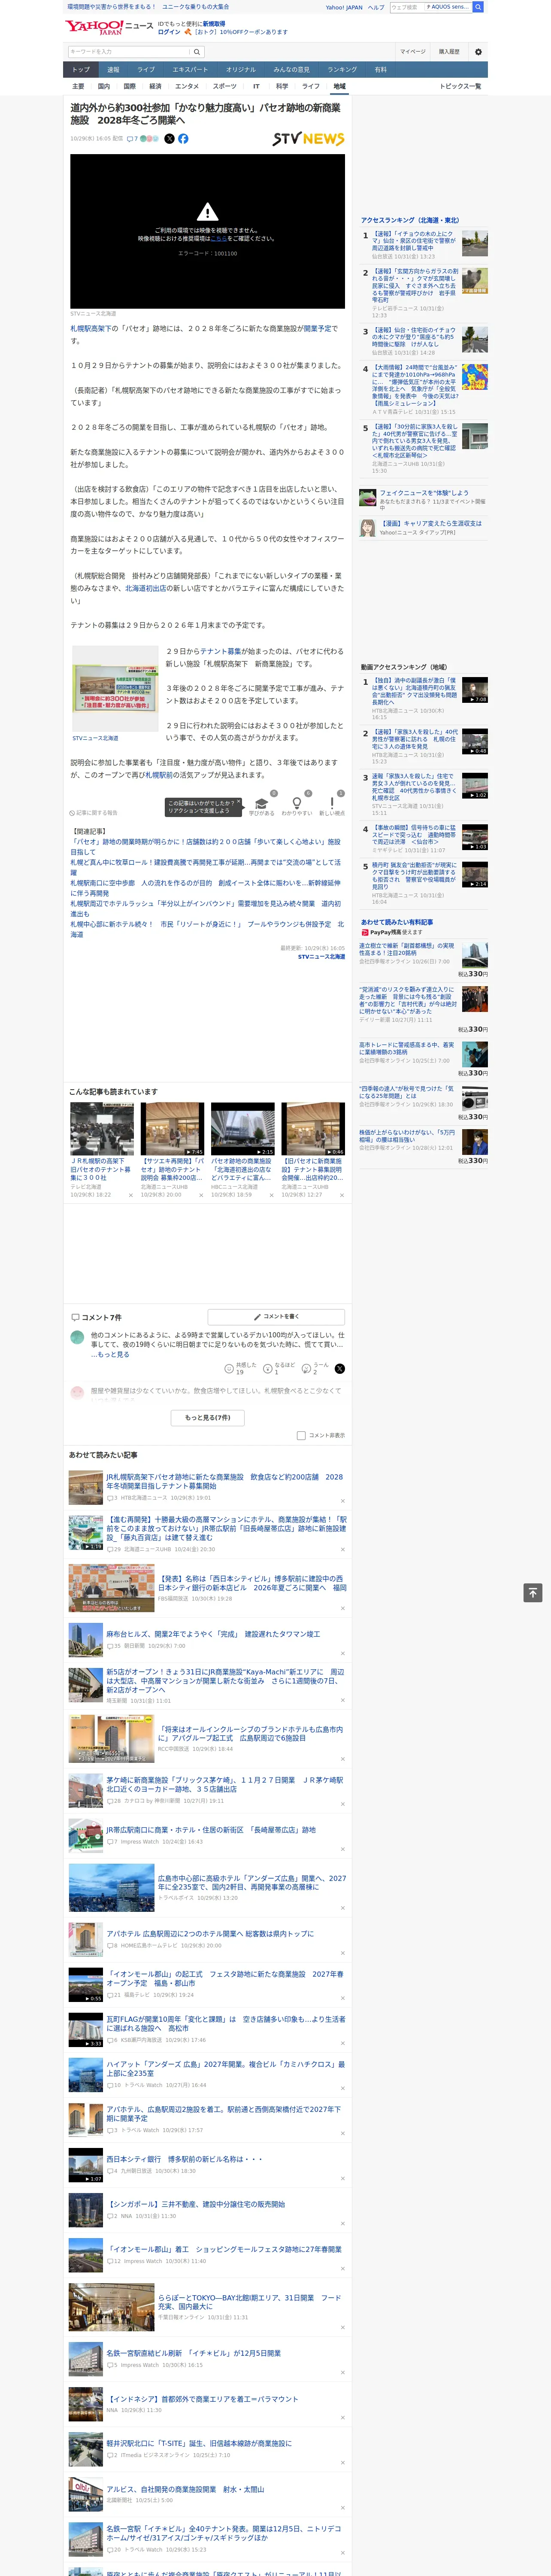Share first comment on X
Screen dimensions: 551x2576
(x=339, y=1369)
